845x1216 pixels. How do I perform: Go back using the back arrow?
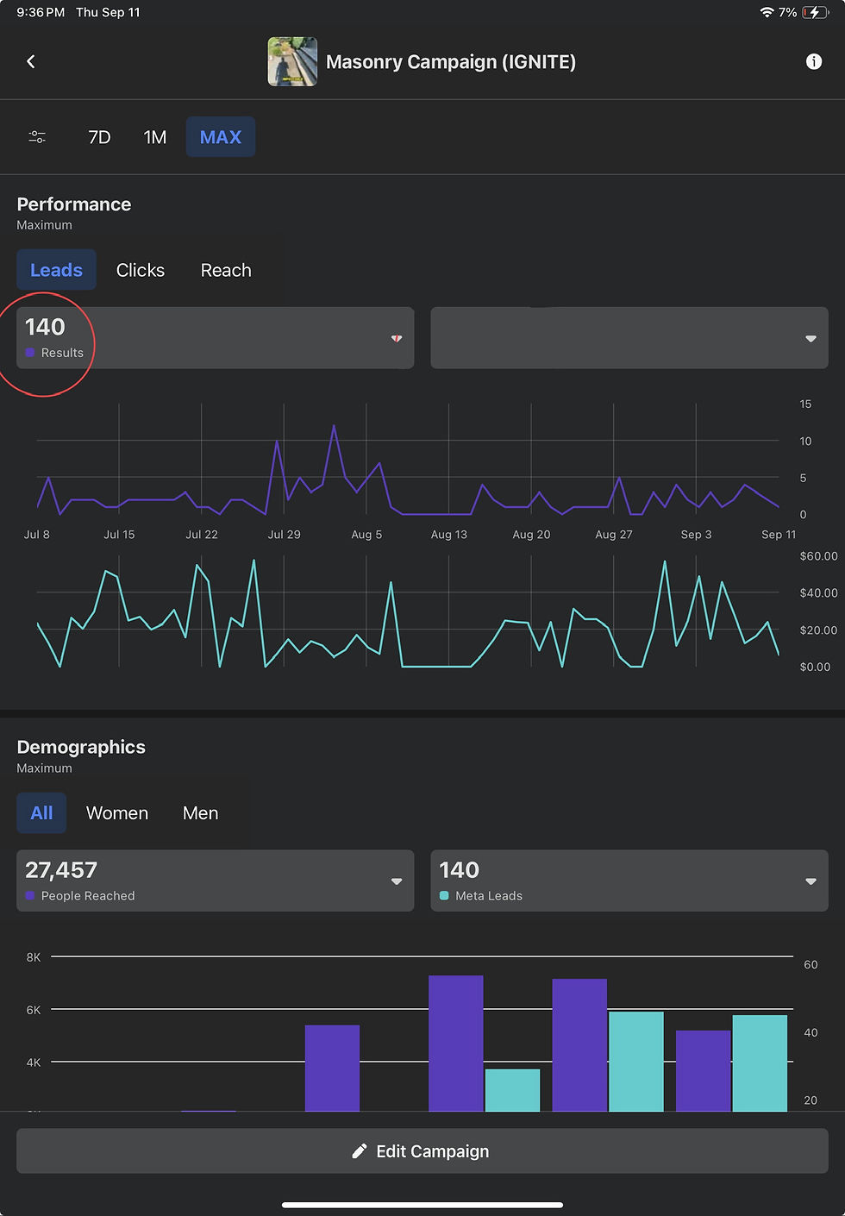tap(31, 61)
